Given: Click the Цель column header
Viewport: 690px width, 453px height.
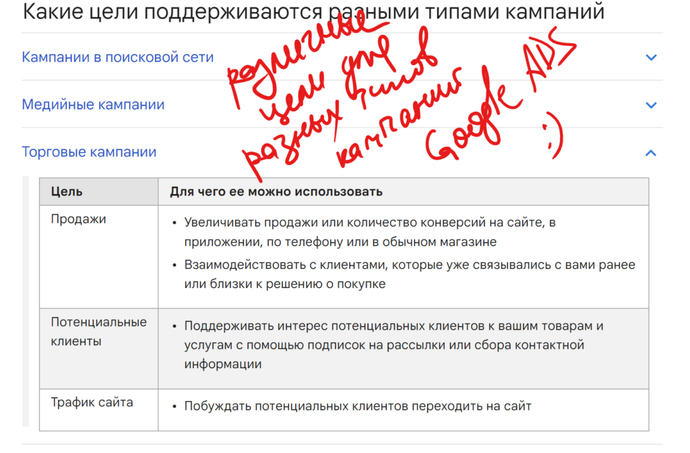Looking at the screenshot, I should click(x=99, y=191).
